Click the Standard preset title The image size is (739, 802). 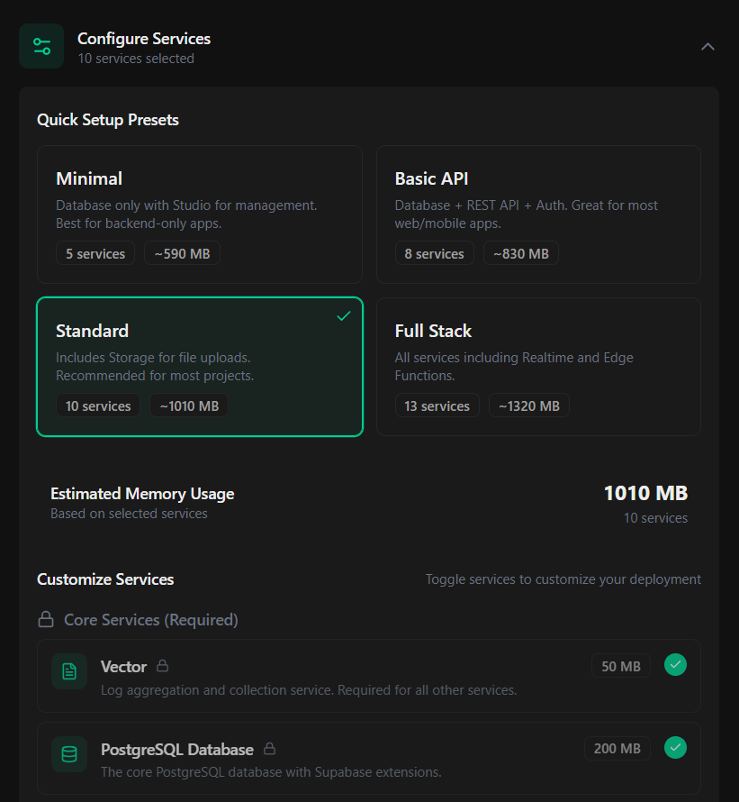(92, 331)
